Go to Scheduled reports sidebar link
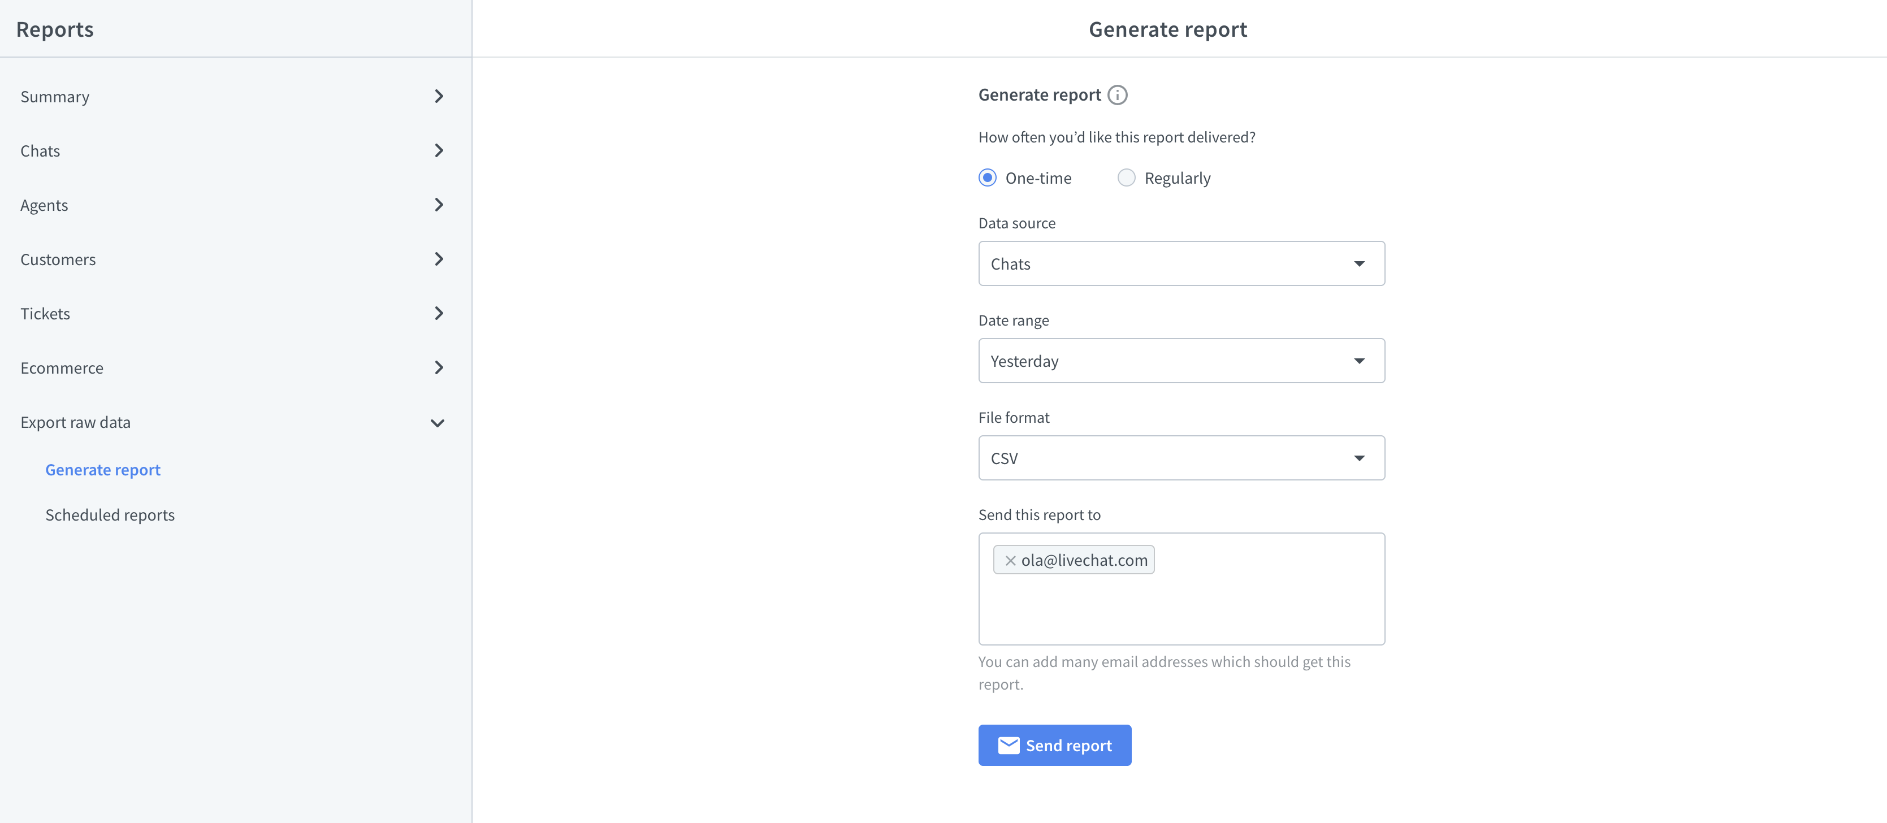This screenshot has height=823, width=1887. coord(110,515)
